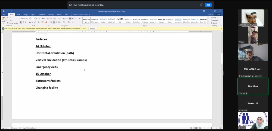272x131 pixels.
Task: Toggle left-to-right text direction
Action: [70, 18]
